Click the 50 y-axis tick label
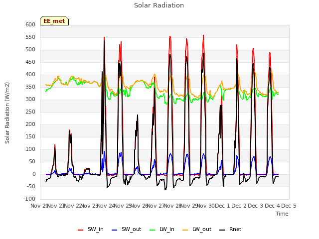319x239 pixels. 32,162
